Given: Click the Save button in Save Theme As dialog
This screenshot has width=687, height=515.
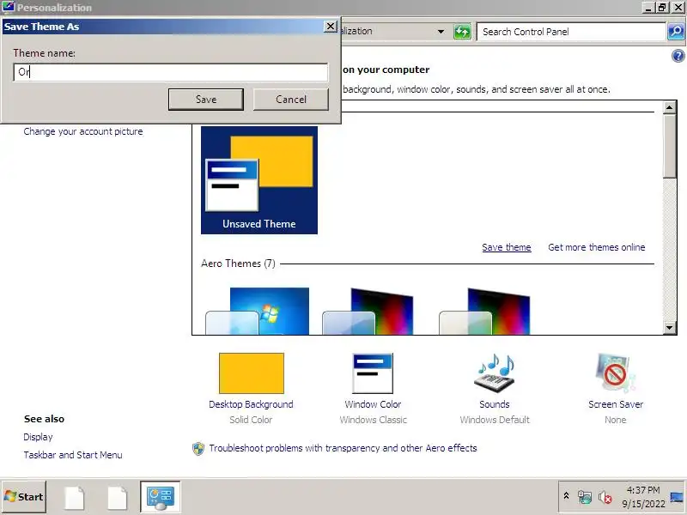Looking at the screenshot, I should [205, 100].
